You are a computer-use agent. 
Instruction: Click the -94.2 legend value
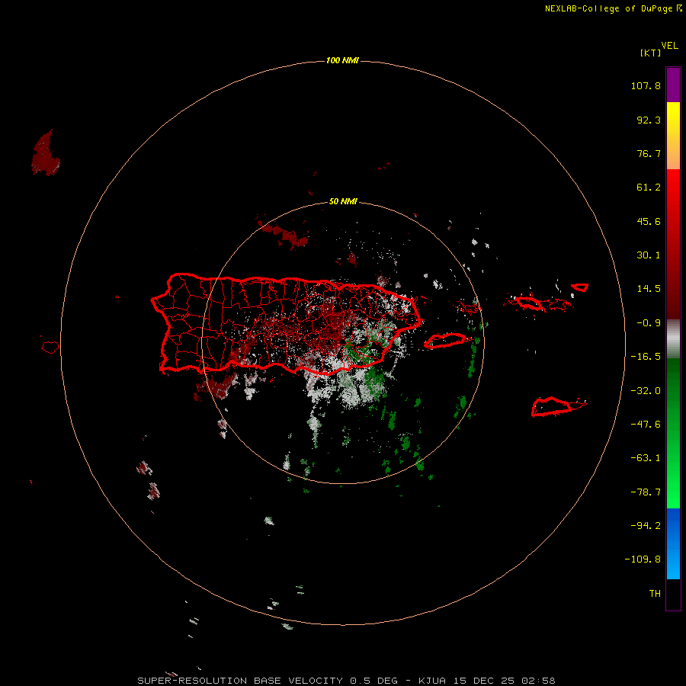(646, 525)
